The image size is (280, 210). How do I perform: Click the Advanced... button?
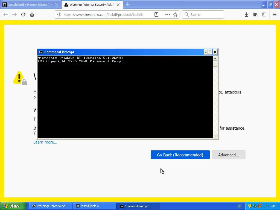pos(229,155)
